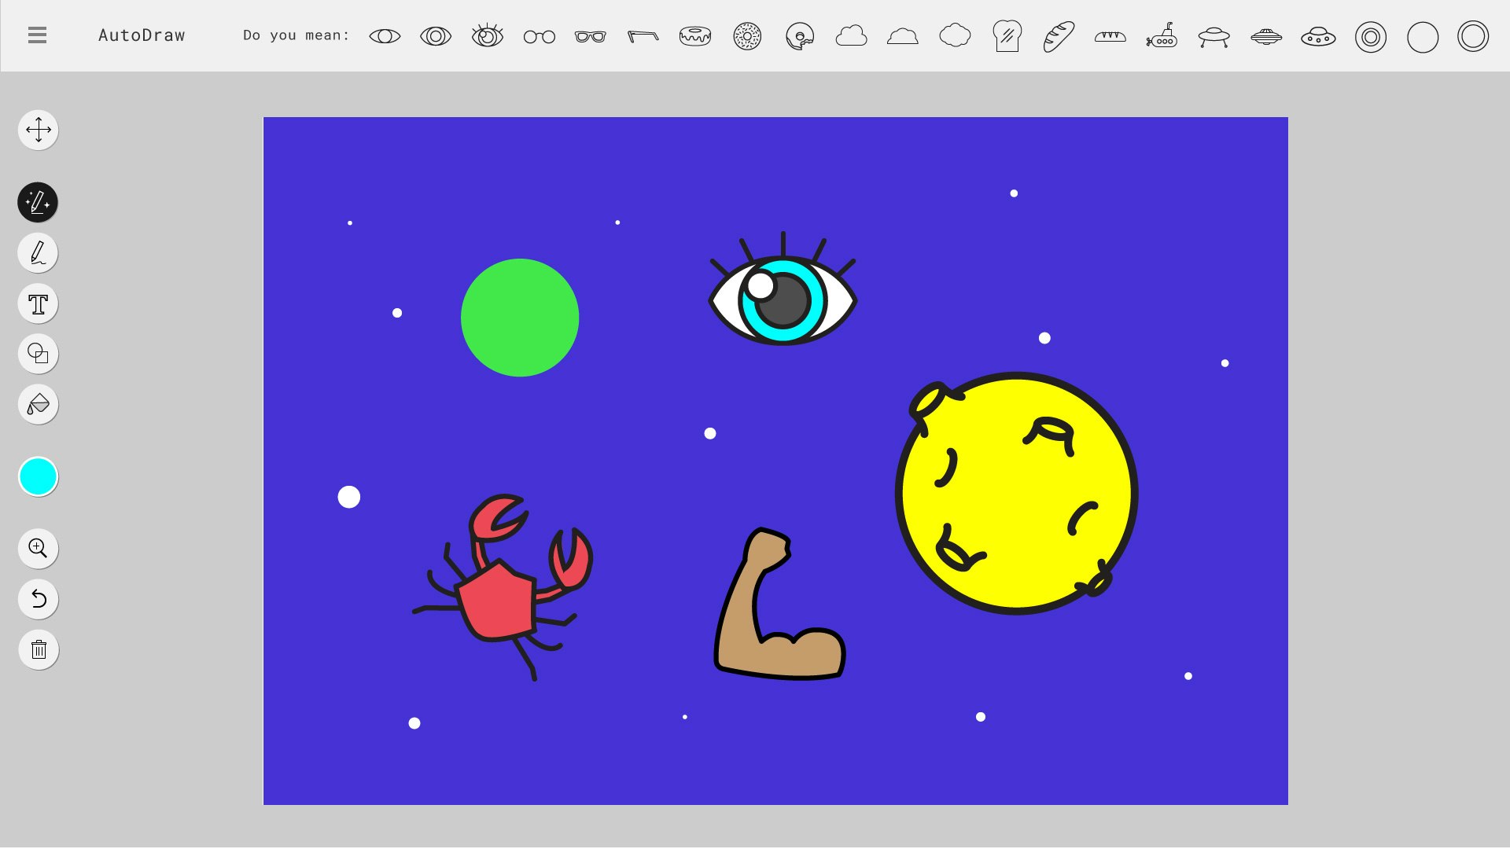Choose the round glasses suggestion
The image size is (1510, 849).
coord(539,35)
